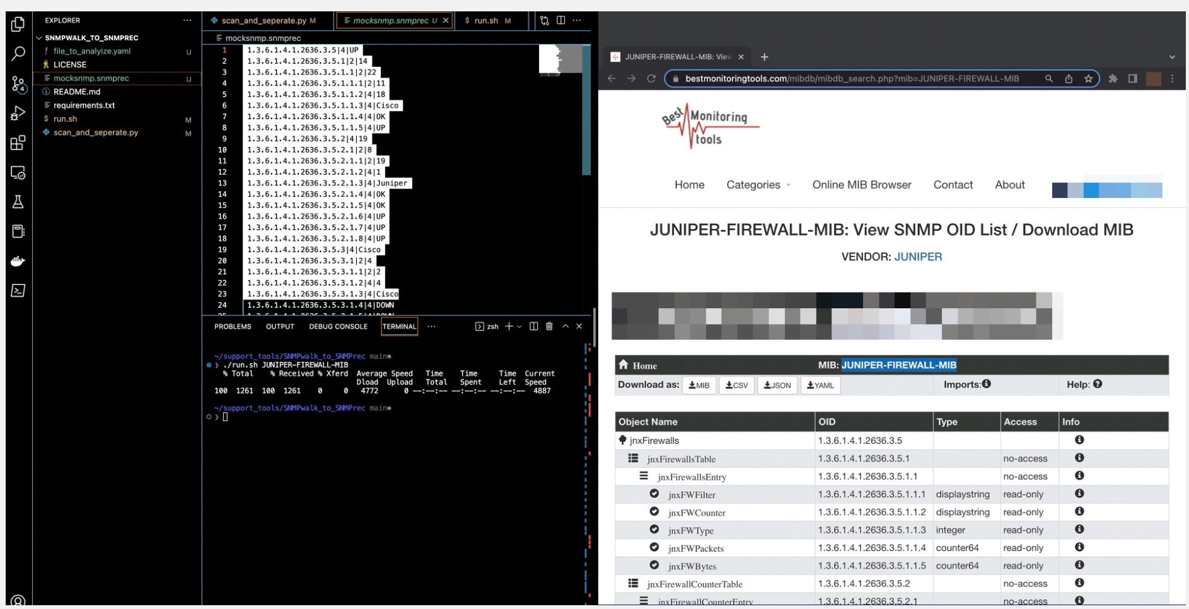
Task: Open Source Control view in activity bar
Action: (x=18, y=84)
